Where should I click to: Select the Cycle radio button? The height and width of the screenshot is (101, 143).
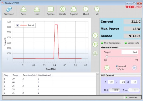(x=117, y=69)
